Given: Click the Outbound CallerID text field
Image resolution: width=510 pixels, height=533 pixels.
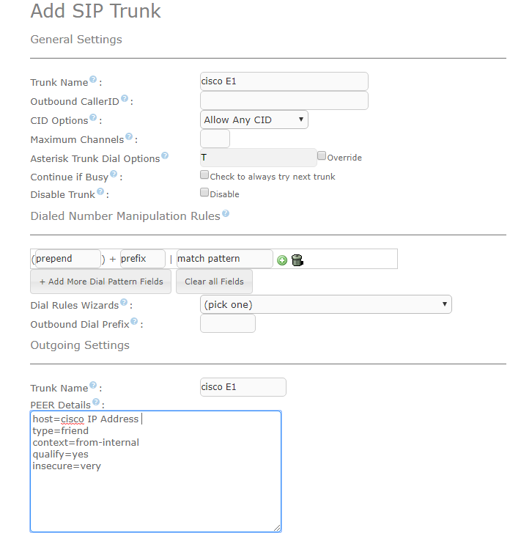Looking at the screenshot, I should tap(284, 100).
